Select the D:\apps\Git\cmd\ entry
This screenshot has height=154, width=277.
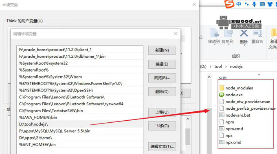80,138
